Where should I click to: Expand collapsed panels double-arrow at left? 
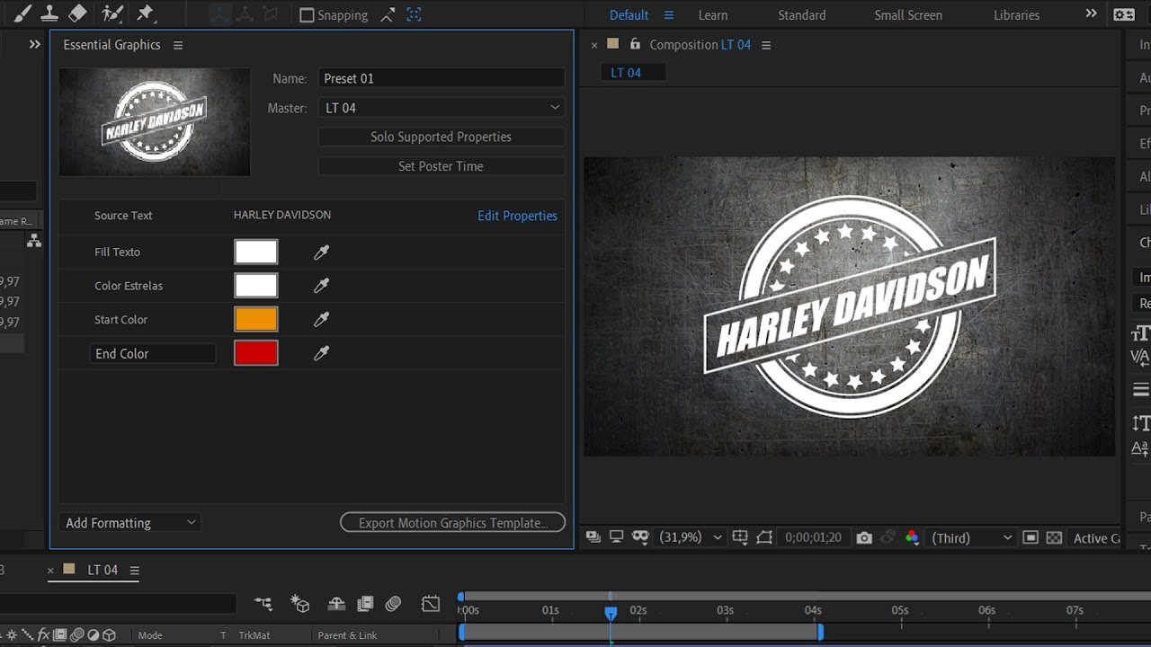point(34,44)
